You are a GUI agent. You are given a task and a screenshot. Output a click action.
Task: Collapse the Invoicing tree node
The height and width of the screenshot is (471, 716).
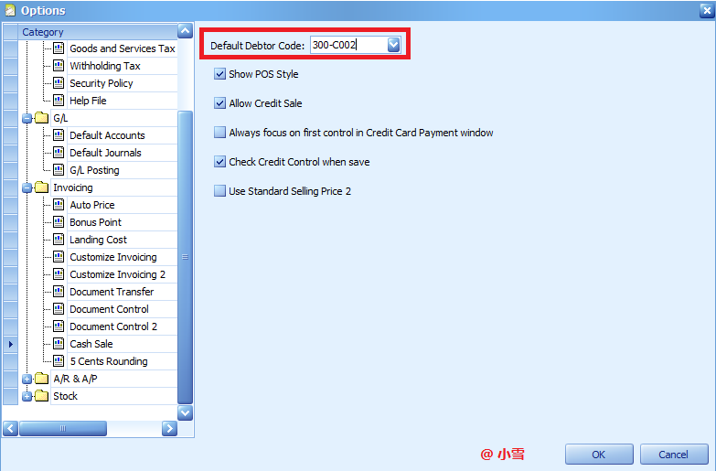pyautogui.click(x=27, y=188)
